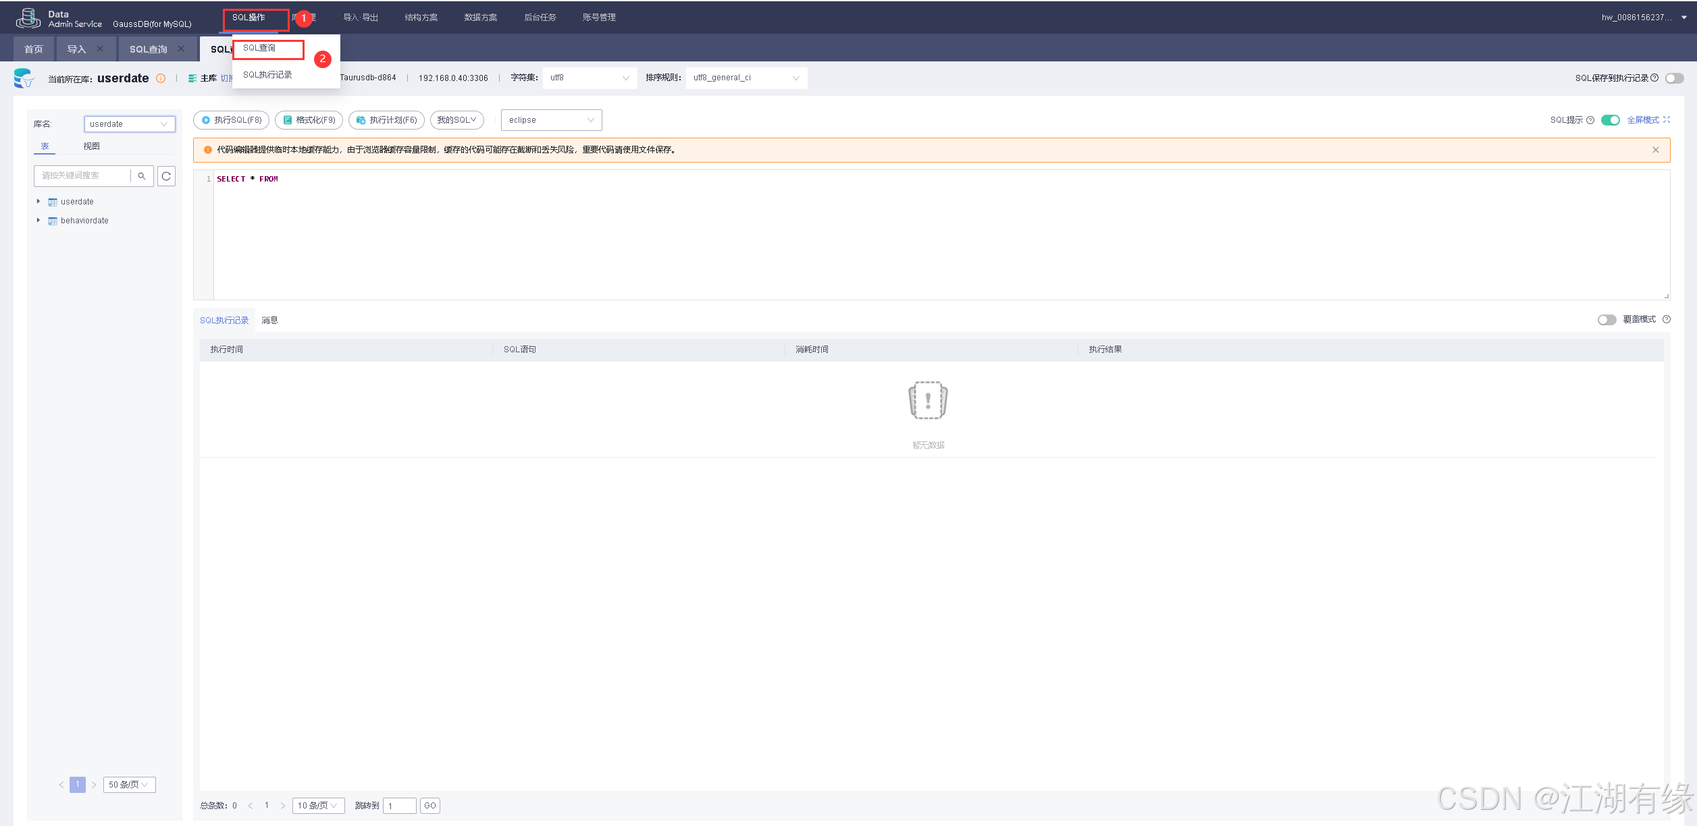Click the Data Admin Service logo
Viewport: 1697px width, 826px height.
(x=28, y=18)
